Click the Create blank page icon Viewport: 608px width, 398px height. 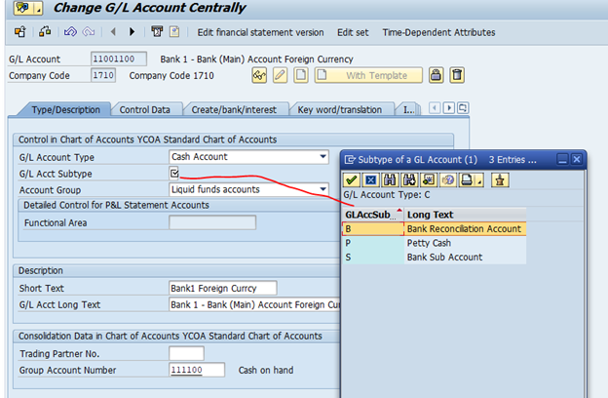tap(301, 75)
